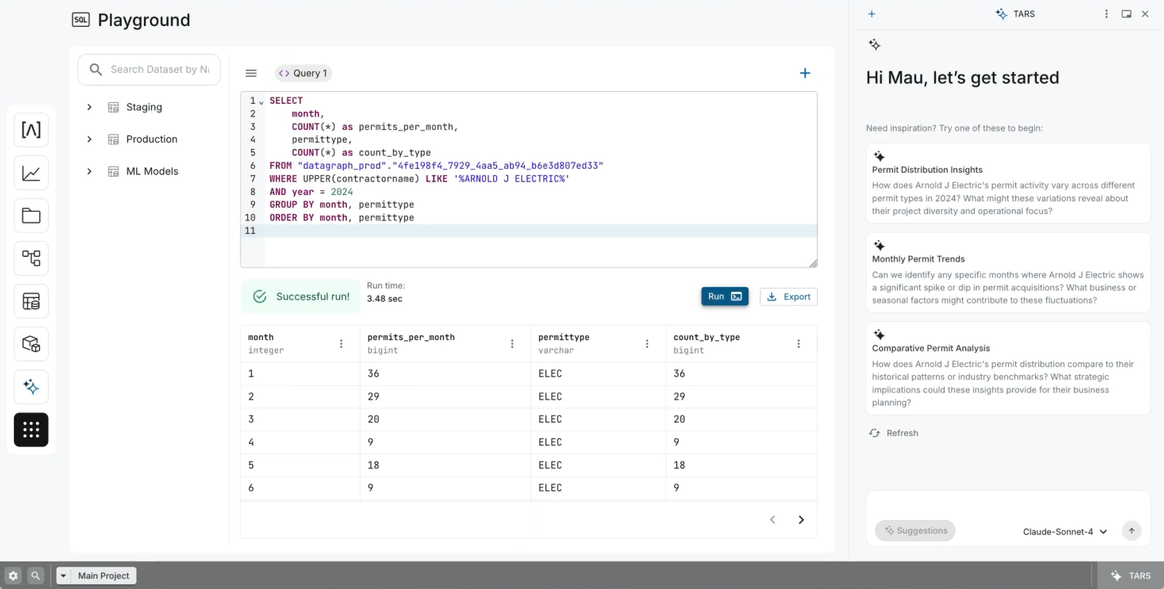Expand the Production dataset tree

coord(89,139)
